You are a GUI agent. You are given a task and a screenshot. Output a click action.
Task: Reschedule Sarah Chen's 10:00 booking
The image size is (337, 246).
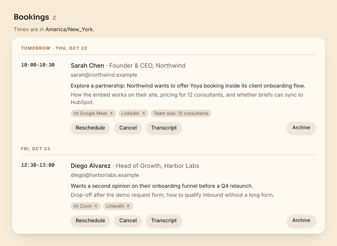[x=90, y=128]
